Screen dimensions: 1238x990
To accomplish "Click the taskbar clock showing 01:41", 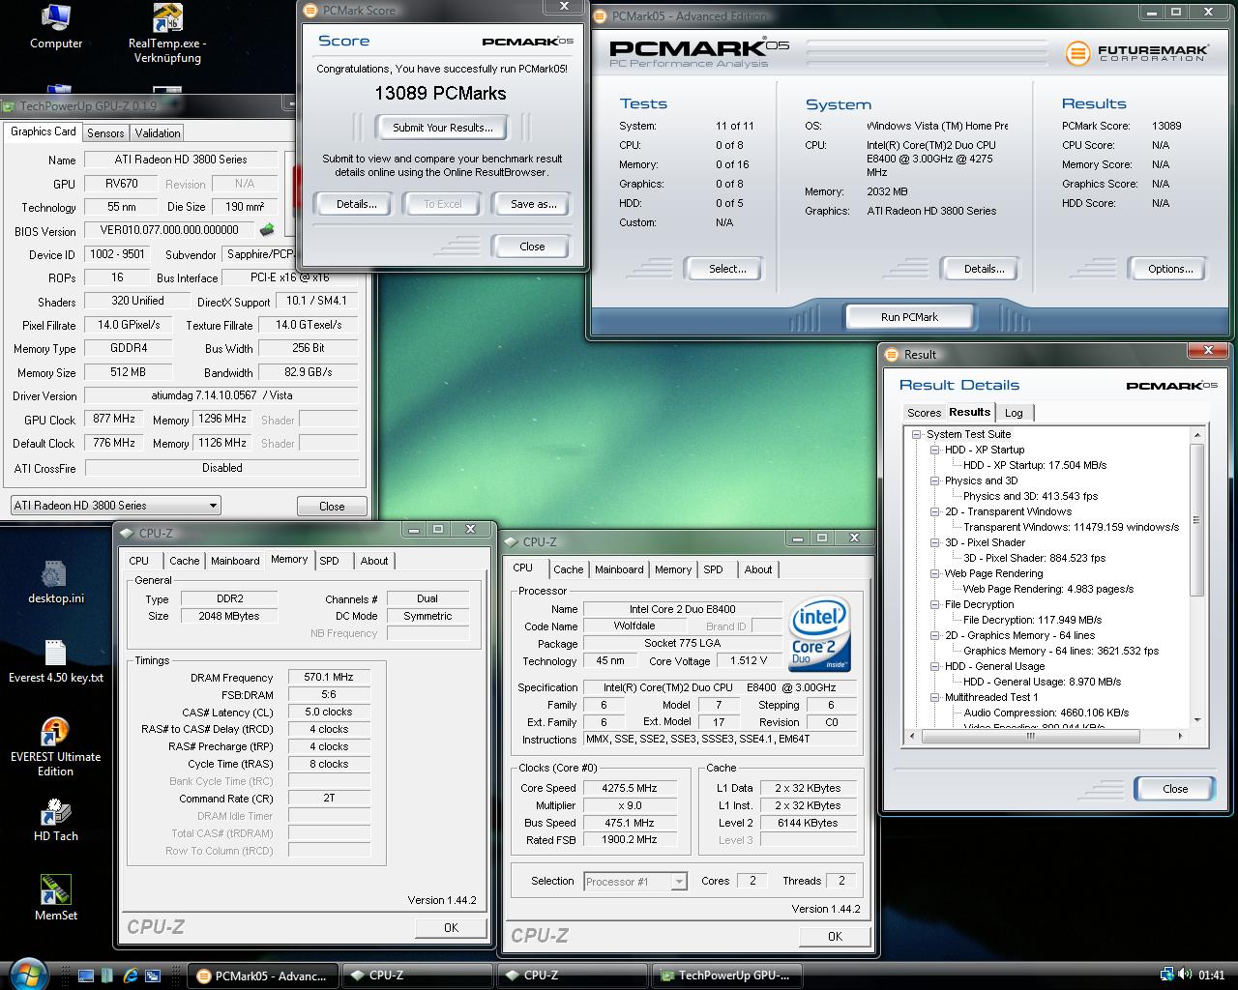I will [x=1211, y=975].
